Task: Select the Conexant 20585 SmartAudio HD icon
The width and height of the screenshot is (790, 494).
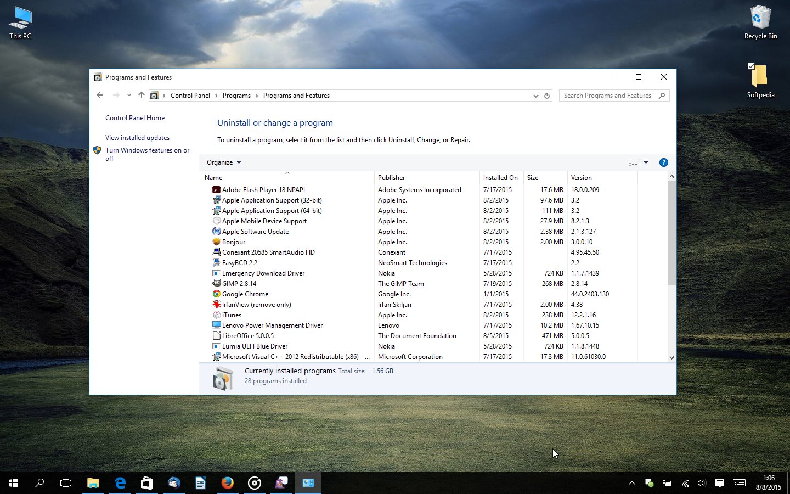Action: click(x=216, y=252)
